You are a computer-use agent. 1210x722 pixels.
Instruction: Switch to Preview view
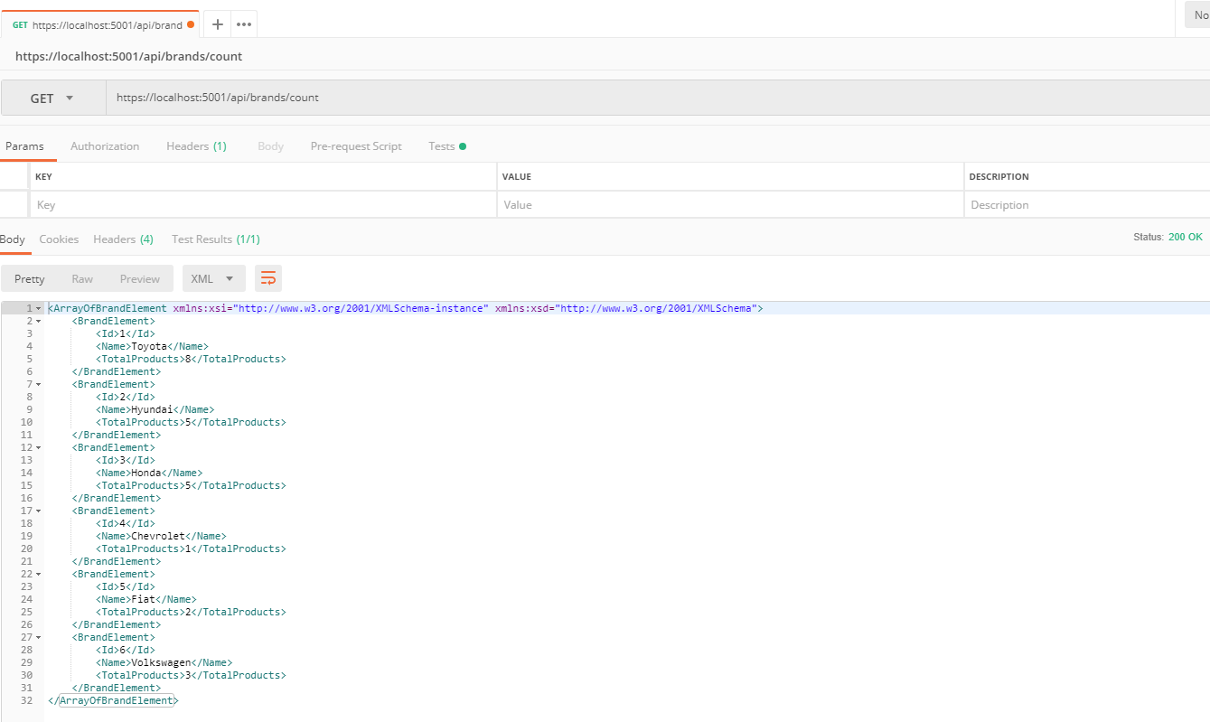(140, 278)
